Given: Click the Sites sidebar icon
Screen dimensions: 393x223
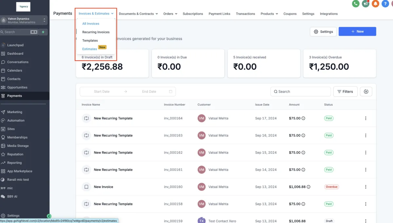Looking at the screenshot, I should click(x=3, y=129).
